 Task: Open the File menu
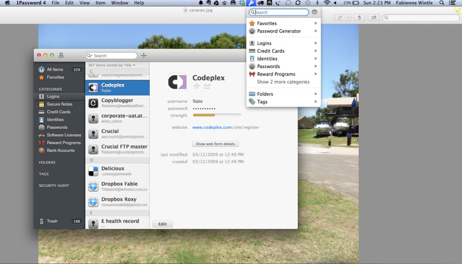tap(55, 3)
